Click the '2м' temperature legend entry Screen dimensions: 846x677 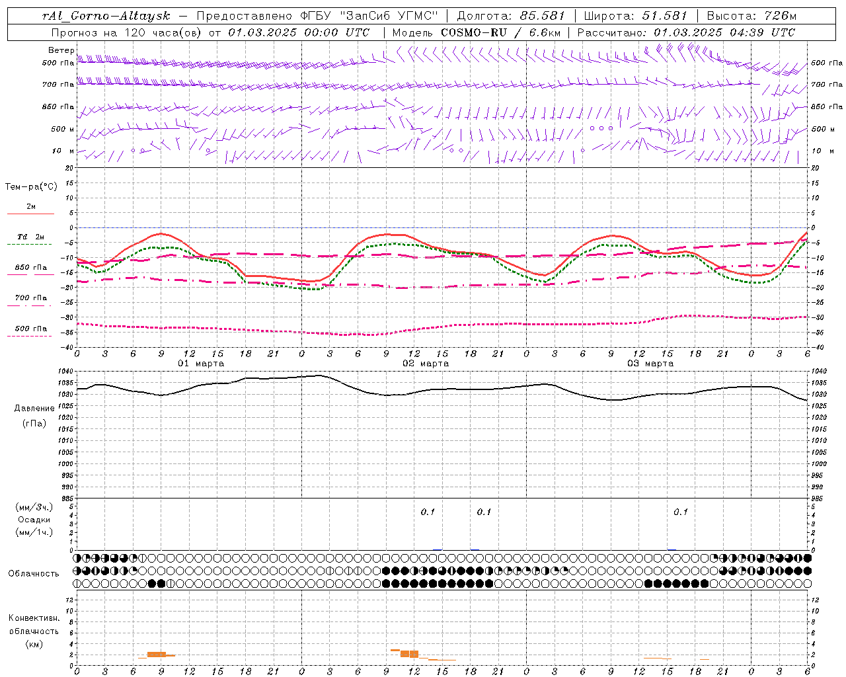pyautogui.click(x=31, y=207)
